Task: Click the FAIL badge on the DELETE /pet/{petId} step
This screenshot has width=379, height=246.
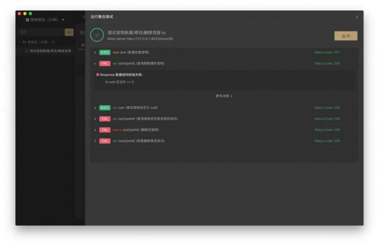Action: pos(105,130)
